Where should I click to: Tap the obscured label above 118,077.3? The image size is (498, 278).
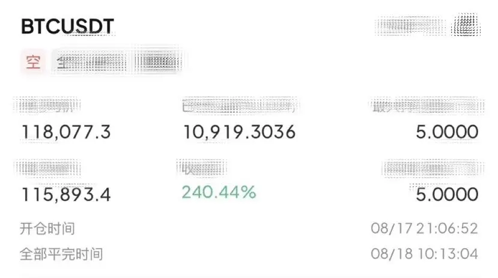(x=47, y=106)
